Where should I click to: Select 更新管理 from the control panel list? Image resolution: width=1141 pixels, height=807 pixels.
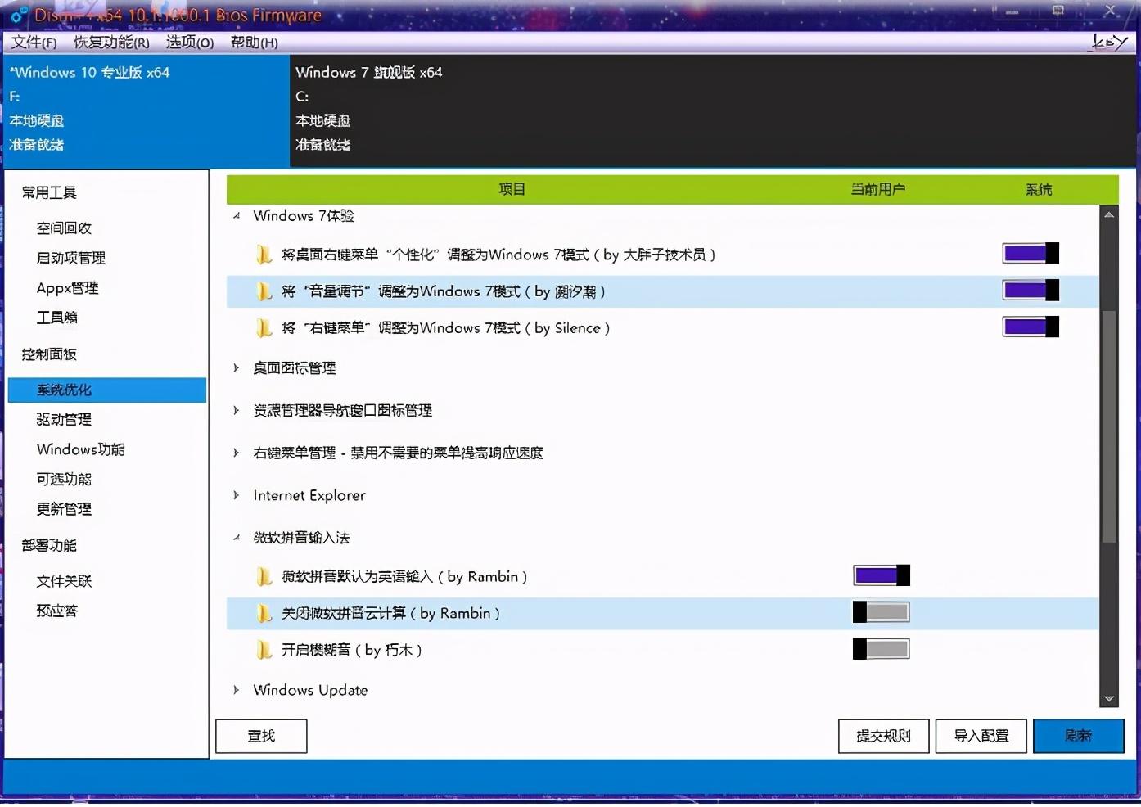click(x=63, y=508)
